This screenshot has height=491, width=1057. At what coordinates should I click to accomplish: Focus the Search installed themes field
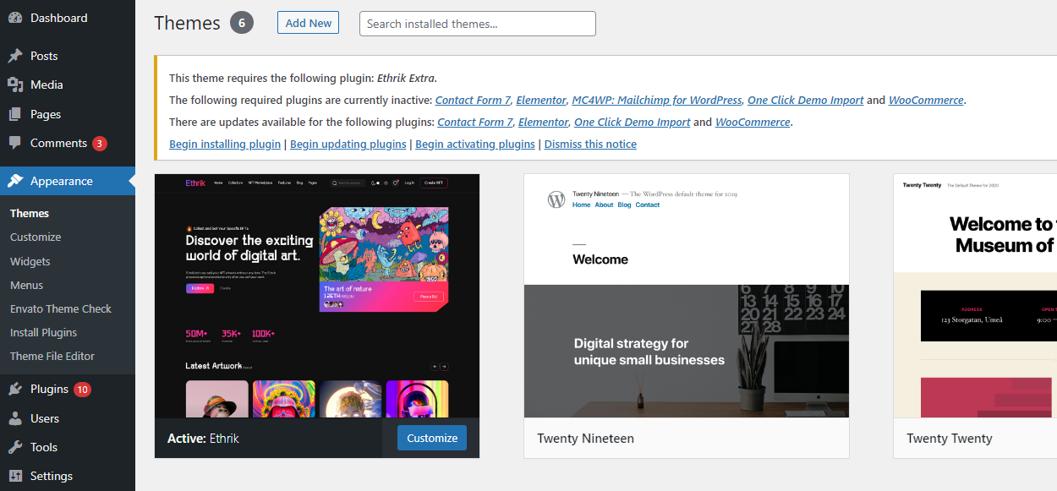coord(477,24)
